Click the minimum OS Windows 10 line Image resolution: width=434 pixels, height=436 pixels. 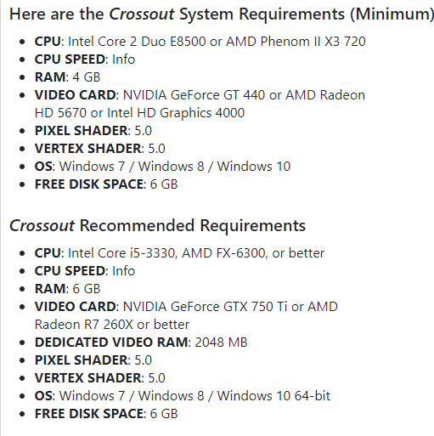coord(162,167)
